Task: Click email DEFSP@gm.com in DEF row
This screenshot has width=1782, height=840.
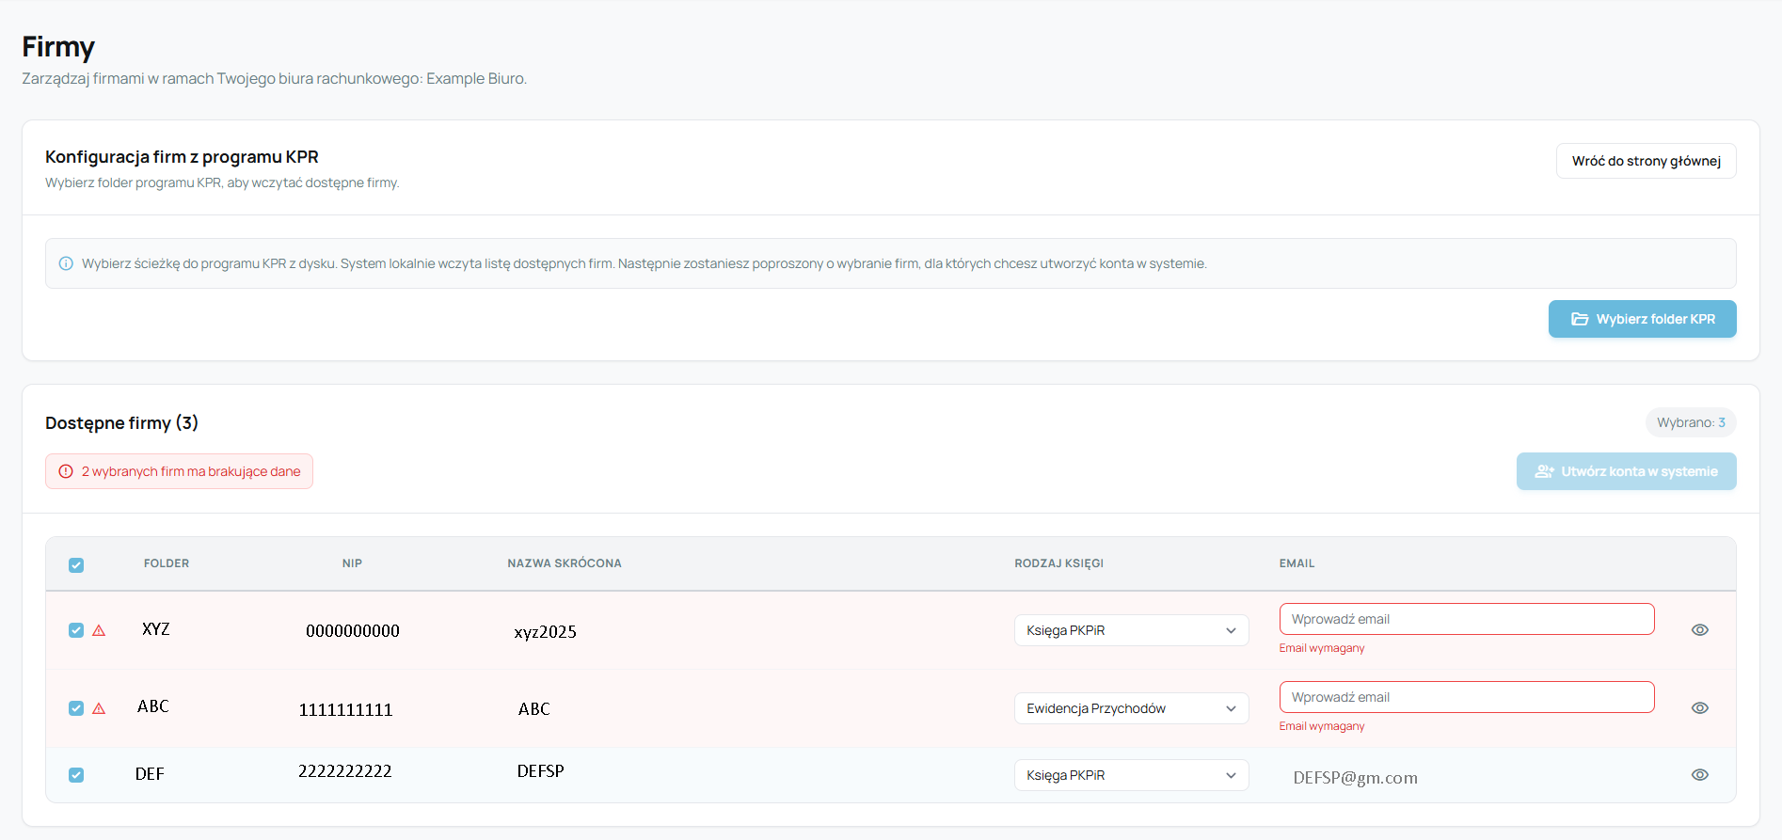Action: tap(1355, 778)
